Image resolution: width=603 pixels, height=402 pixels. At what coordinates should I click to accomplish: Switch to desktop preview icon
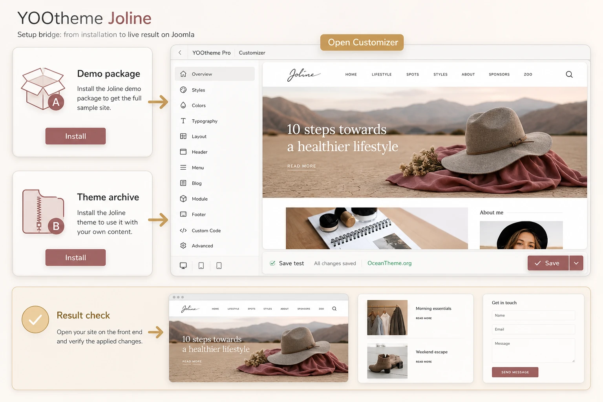pyautogui.click(x=183, y=266)
